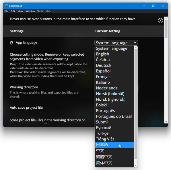
Task: Click the LosslessCut app icon in title bar
Action: (7, 6)
